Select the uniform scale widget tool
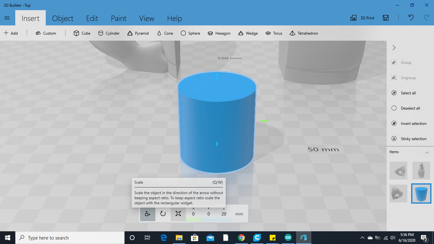This screenshot has height=244, width=434. click(178, 213)
